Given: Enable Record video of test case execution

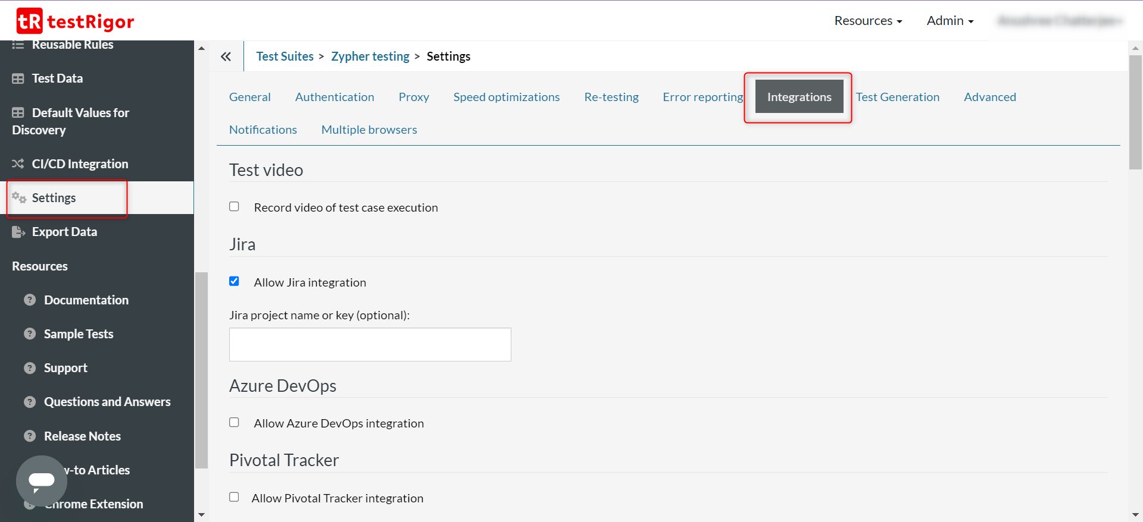Looking at the screenshot, I should click(x=234, y=207).
